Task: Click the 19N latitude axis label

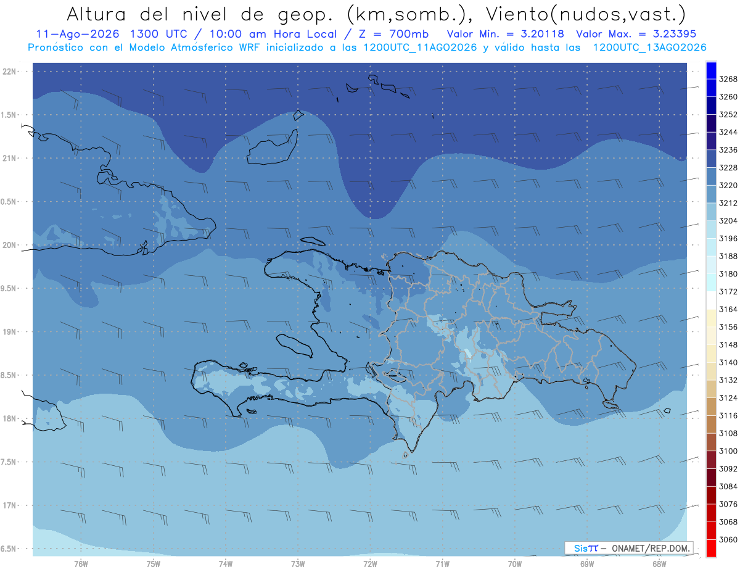Action: pos(10,332)
